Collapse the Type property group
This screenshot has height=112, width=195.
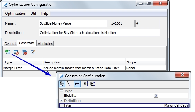point(61,91)
